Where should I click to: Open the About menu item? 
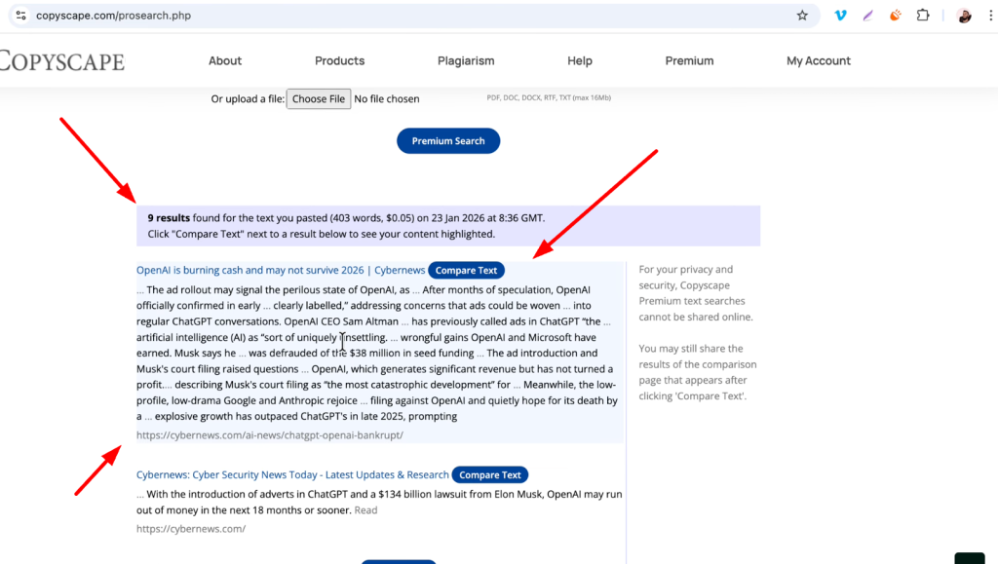click(x=224, y=60)
